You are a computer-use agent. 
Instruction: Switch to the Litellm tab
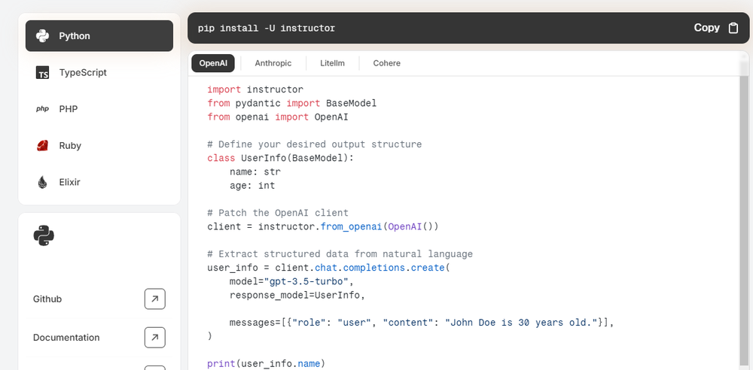pyautogui.click(x=332, y=63)
